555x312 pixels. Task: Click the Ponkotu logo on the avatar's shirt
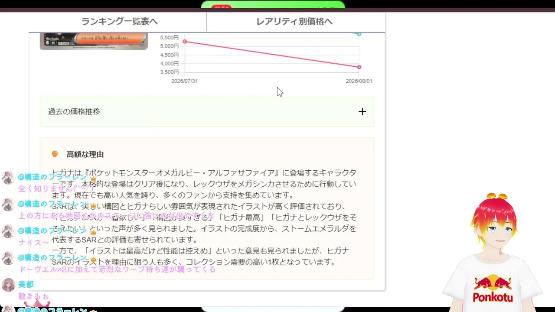[x=493, y=289]
